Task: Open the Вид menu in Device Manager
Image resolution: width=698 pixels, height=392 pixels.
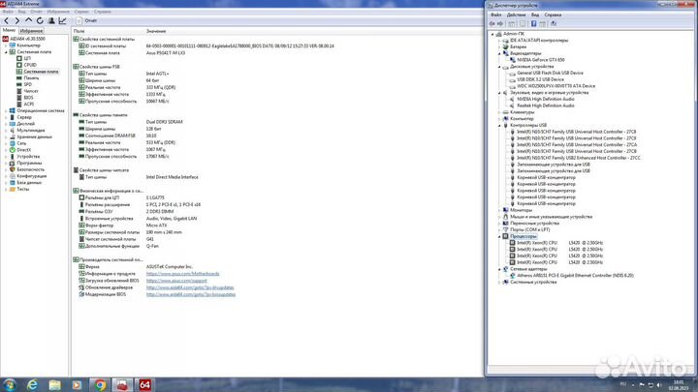Action: click(x=534, y=15)
